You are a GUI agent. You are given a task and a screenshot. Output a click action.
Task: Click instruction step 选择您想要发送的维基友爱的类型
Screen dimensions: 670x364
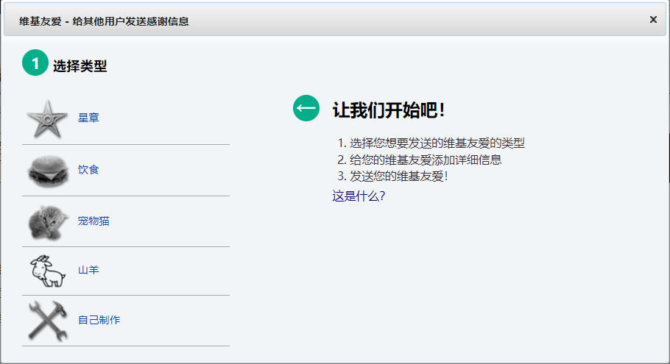pyautogui.click(x=437, y=143)
